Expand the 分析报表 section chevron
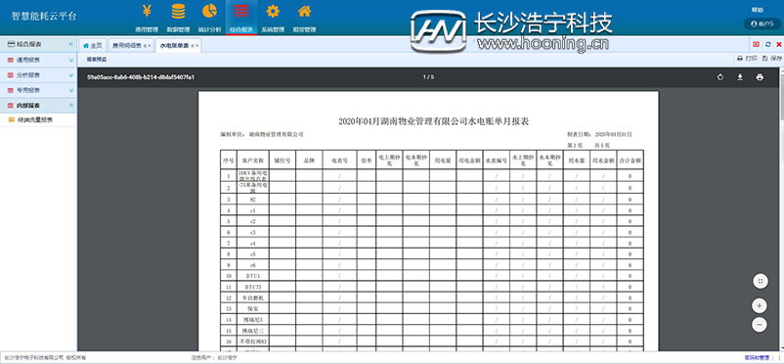The height and width of the screenshot is (364, 784). (71, 75)
